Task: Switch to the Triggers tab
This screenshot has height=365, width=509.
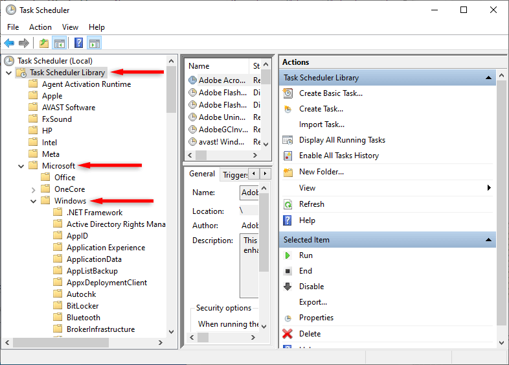Action: [x=235, y=175]
